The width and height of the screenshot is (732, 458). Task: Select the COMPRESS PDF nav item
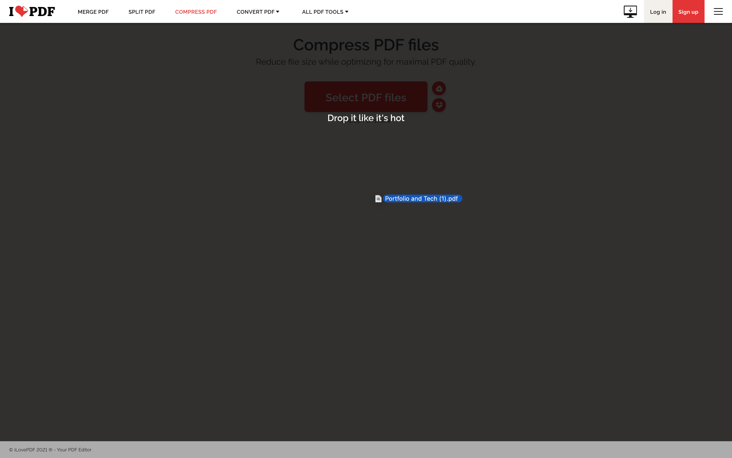point(196,12)
